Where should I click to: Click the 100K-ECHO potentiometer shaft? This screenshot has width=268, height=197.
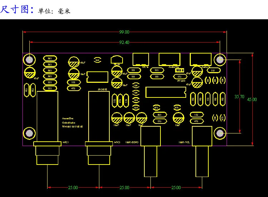(150, 161)
